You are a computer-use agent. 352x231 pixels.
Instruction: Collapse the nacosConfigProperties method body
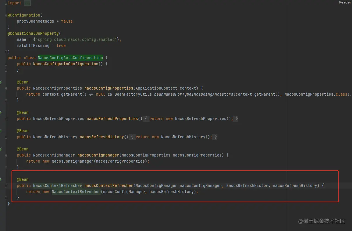click(x=6, y=88)
